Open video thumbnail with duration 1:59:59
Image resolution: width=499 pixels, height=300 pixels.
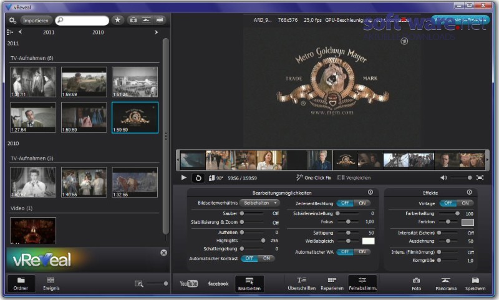click(84, 82)
